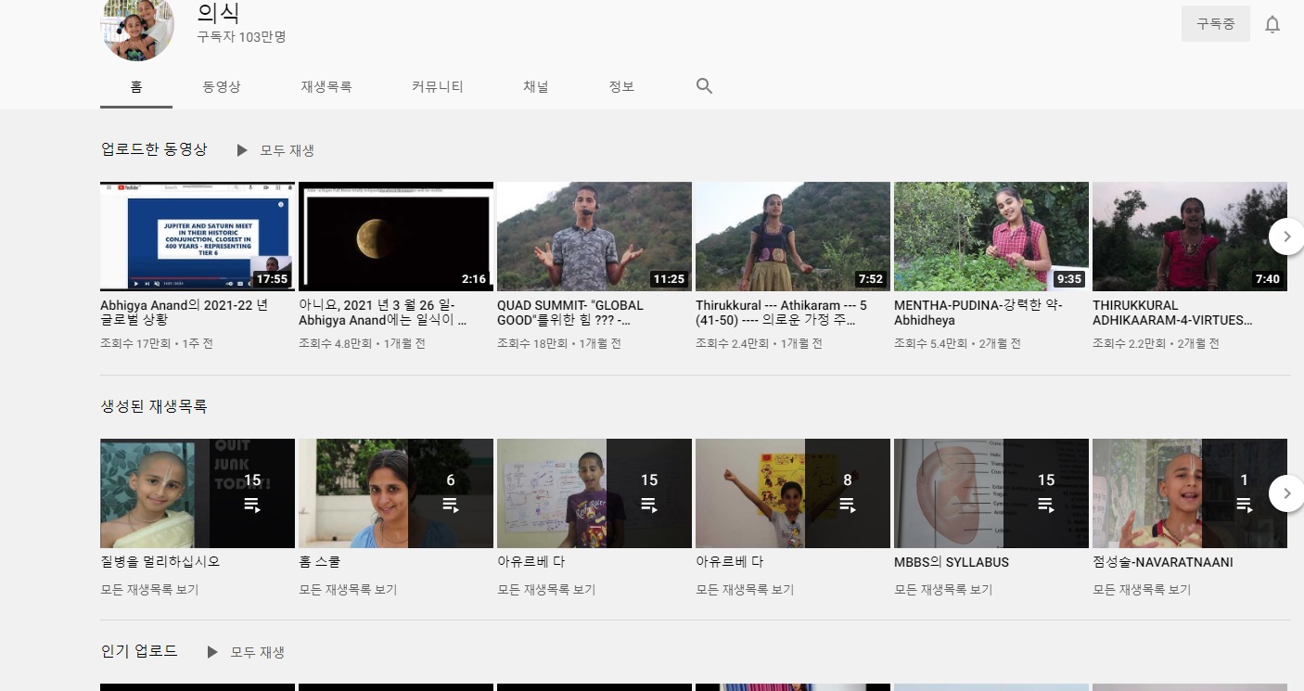
Task: Open 인기 업로드 section heading
Action: (x=139, y=651)
